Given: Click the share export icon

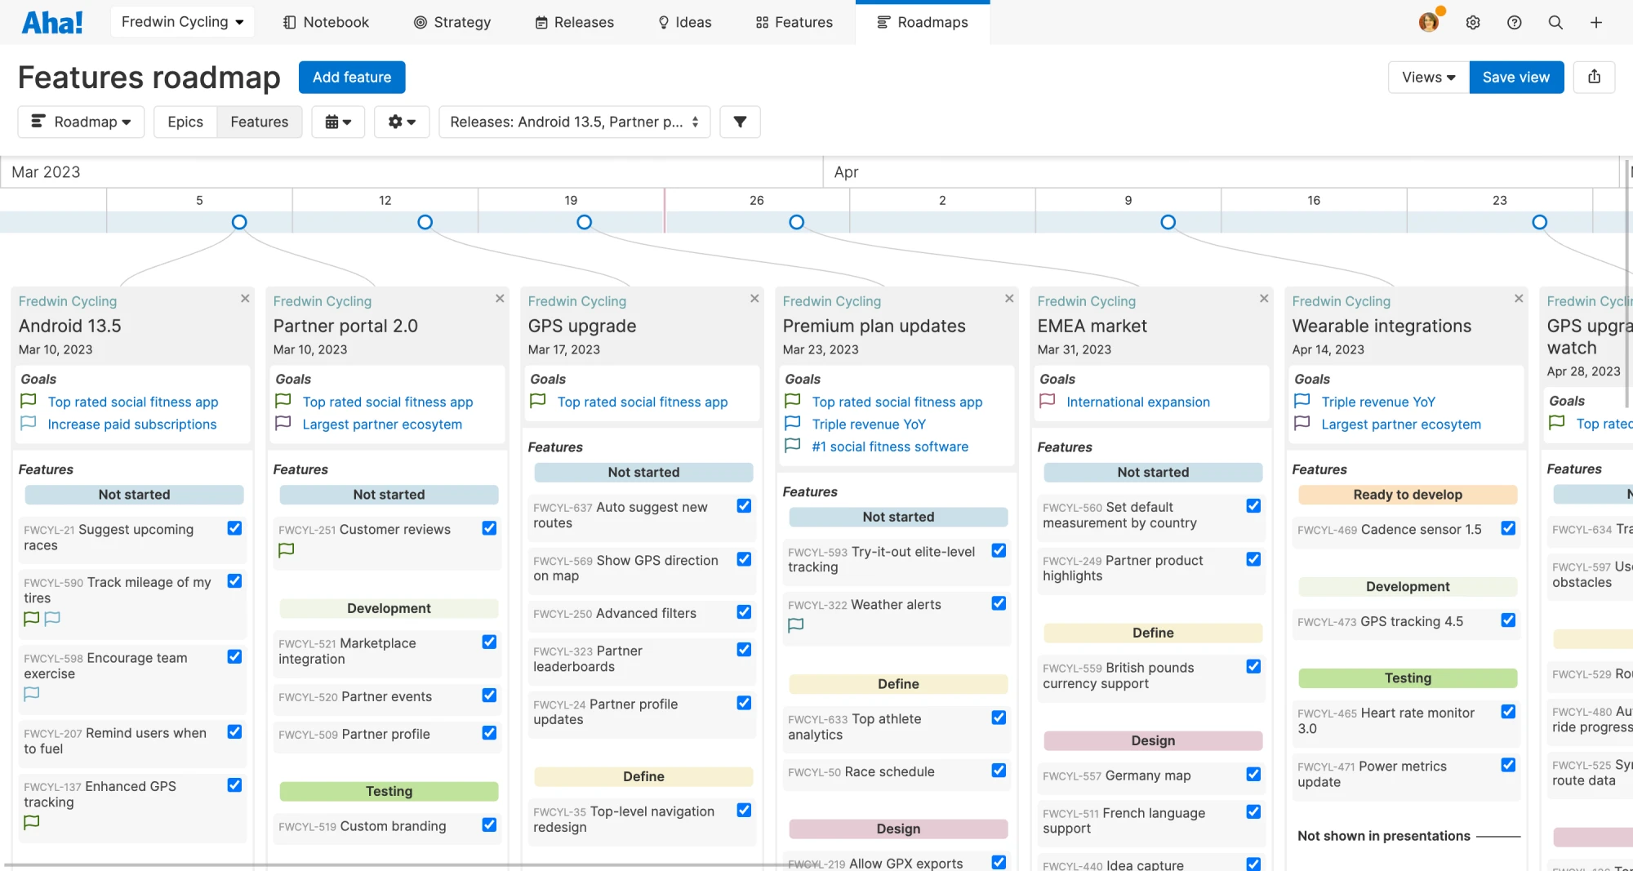Looking at the screenshot, I should (1594, 77).
